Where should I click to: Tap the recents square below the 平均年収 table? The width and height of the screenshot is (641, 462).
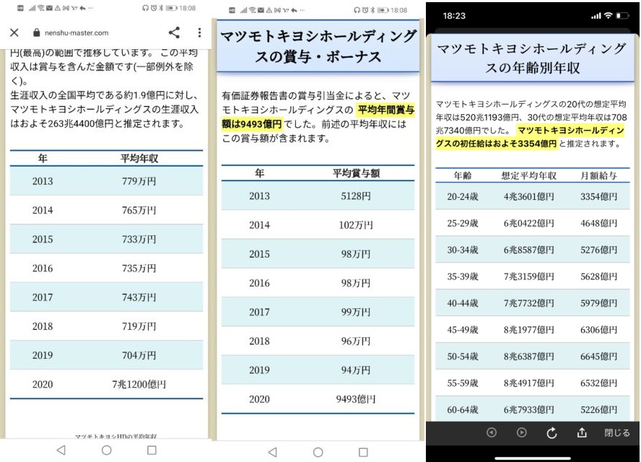tap(152, 450)
